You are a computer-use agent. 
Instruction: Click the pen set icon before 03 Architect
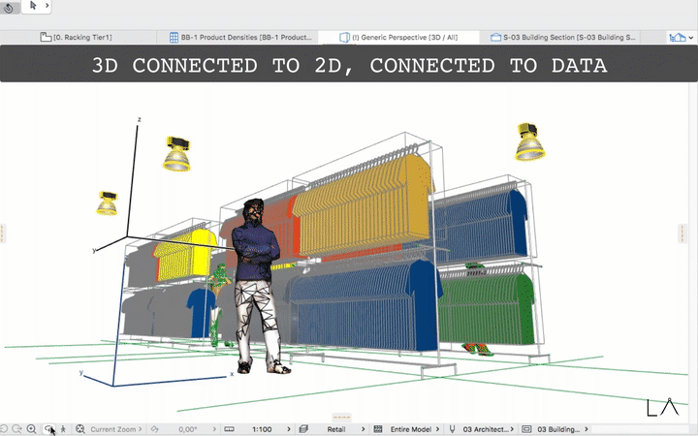point(453,428)
